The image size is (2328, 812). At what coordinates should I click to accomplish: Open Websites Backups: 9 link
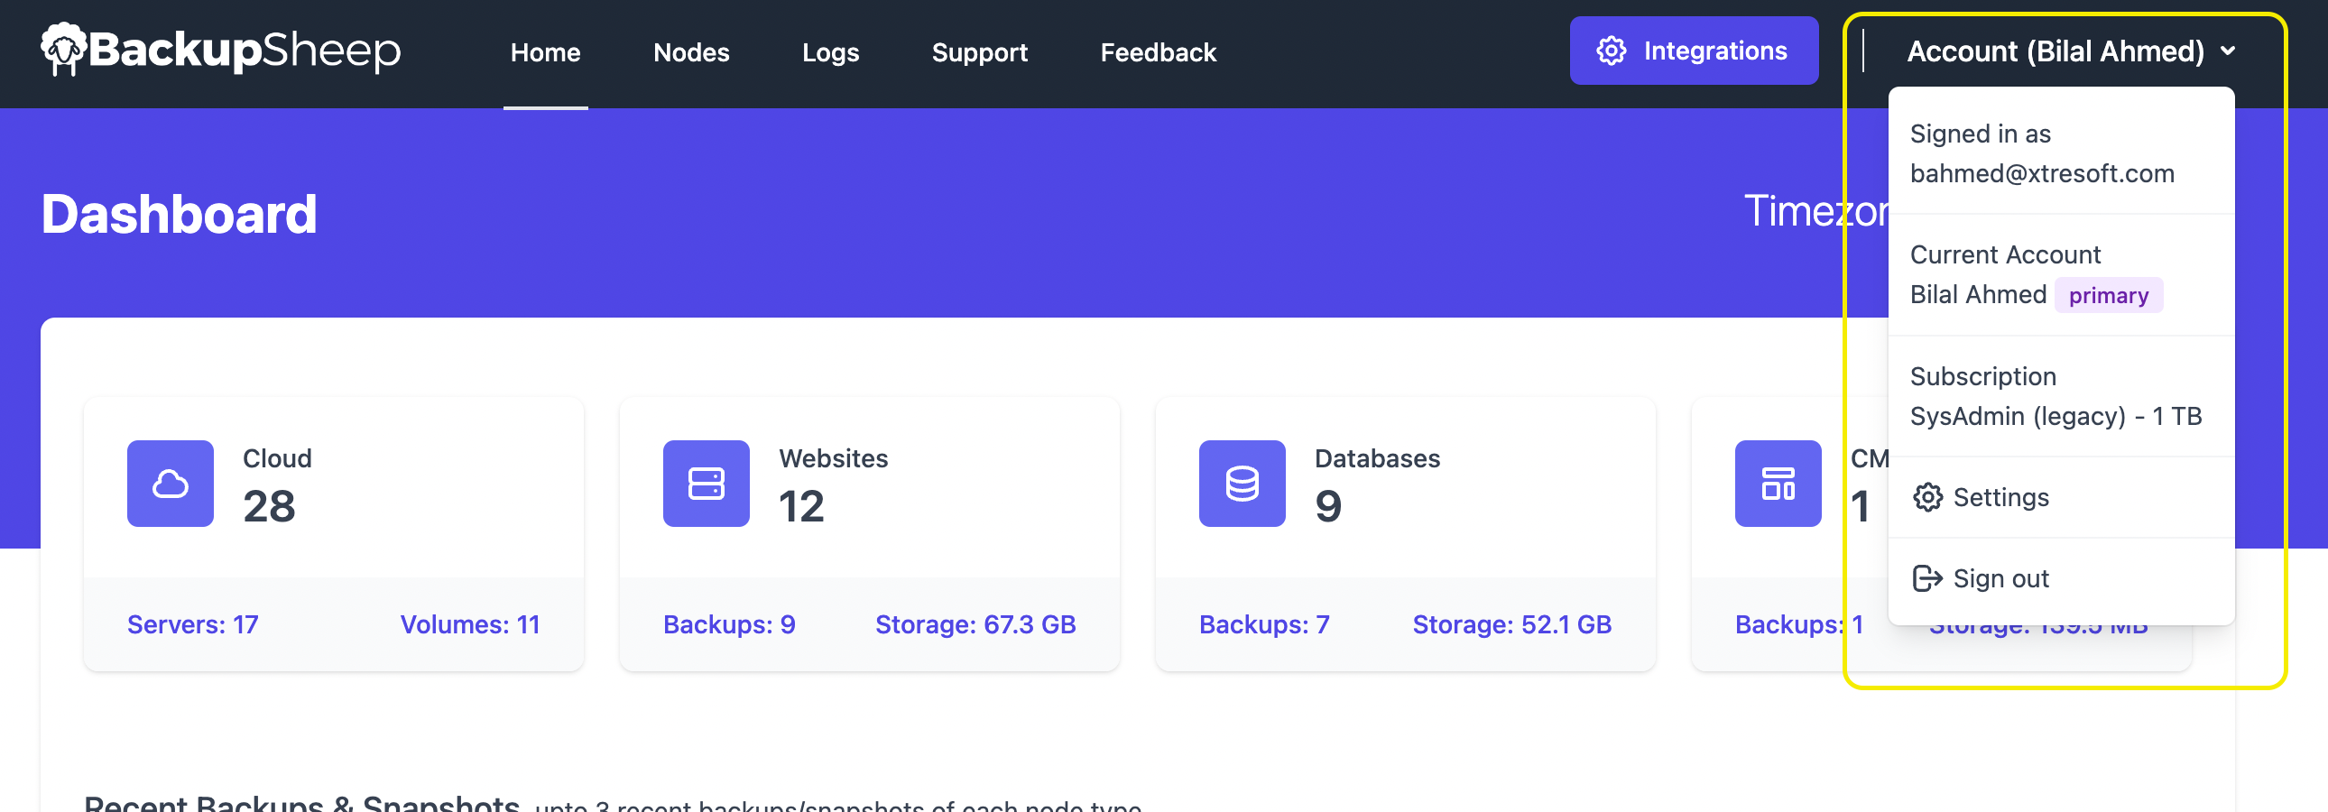(728, 625)
